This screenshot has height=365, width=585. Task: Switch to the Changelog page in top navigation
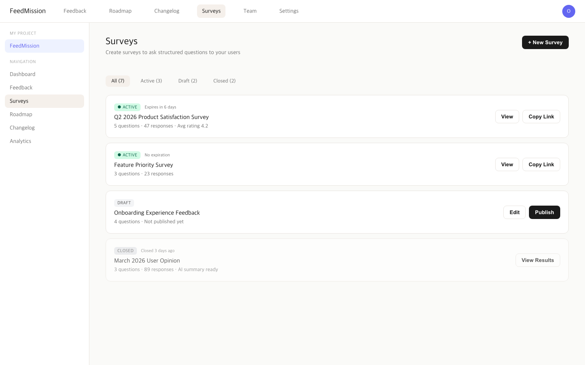click(167, 11)
